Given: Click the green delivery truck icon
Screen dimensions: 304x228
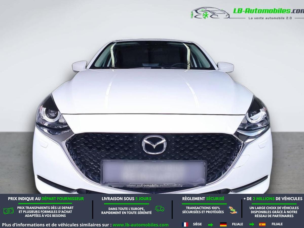Looking at the screenshot, I should coord(159,209).
